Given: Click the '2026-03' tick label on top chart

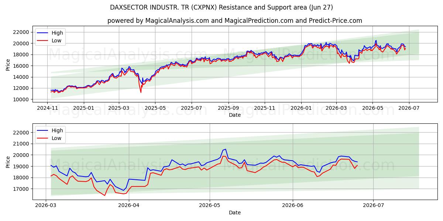Looking at the screenshot, I should pos(336,108).
